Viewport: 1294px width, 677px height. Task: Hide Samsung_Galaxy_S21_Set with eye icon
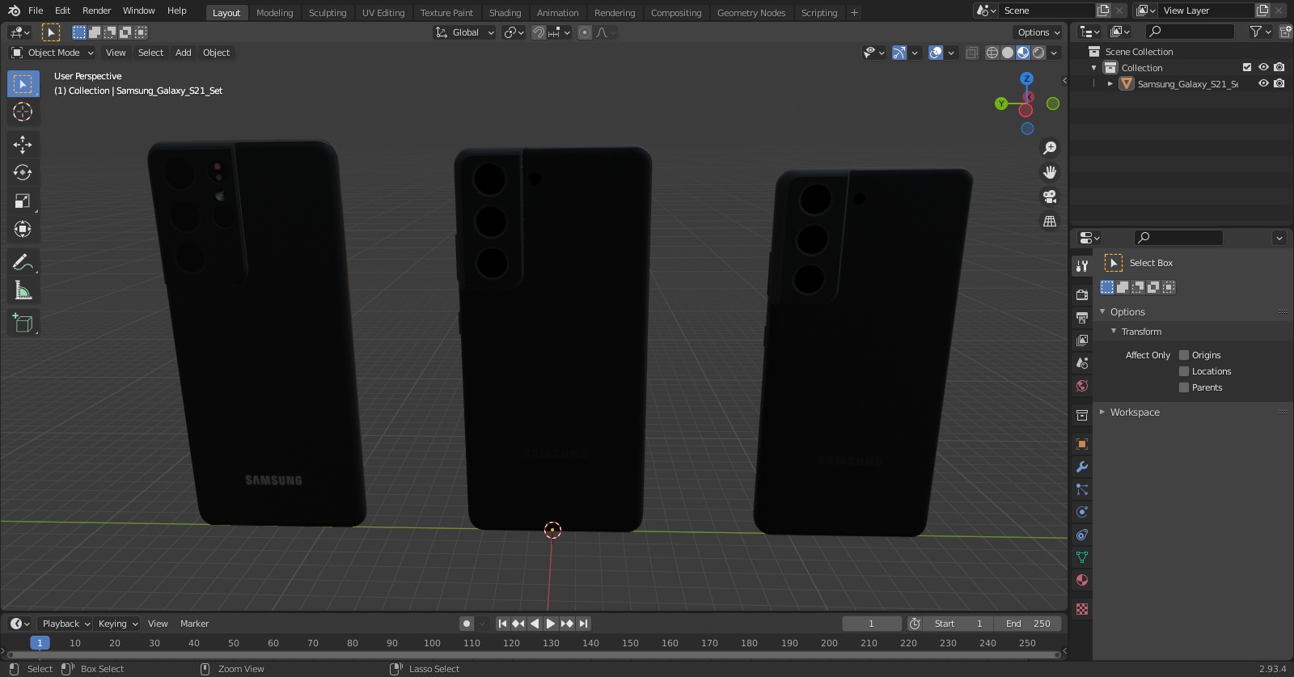click(1263, 83)
